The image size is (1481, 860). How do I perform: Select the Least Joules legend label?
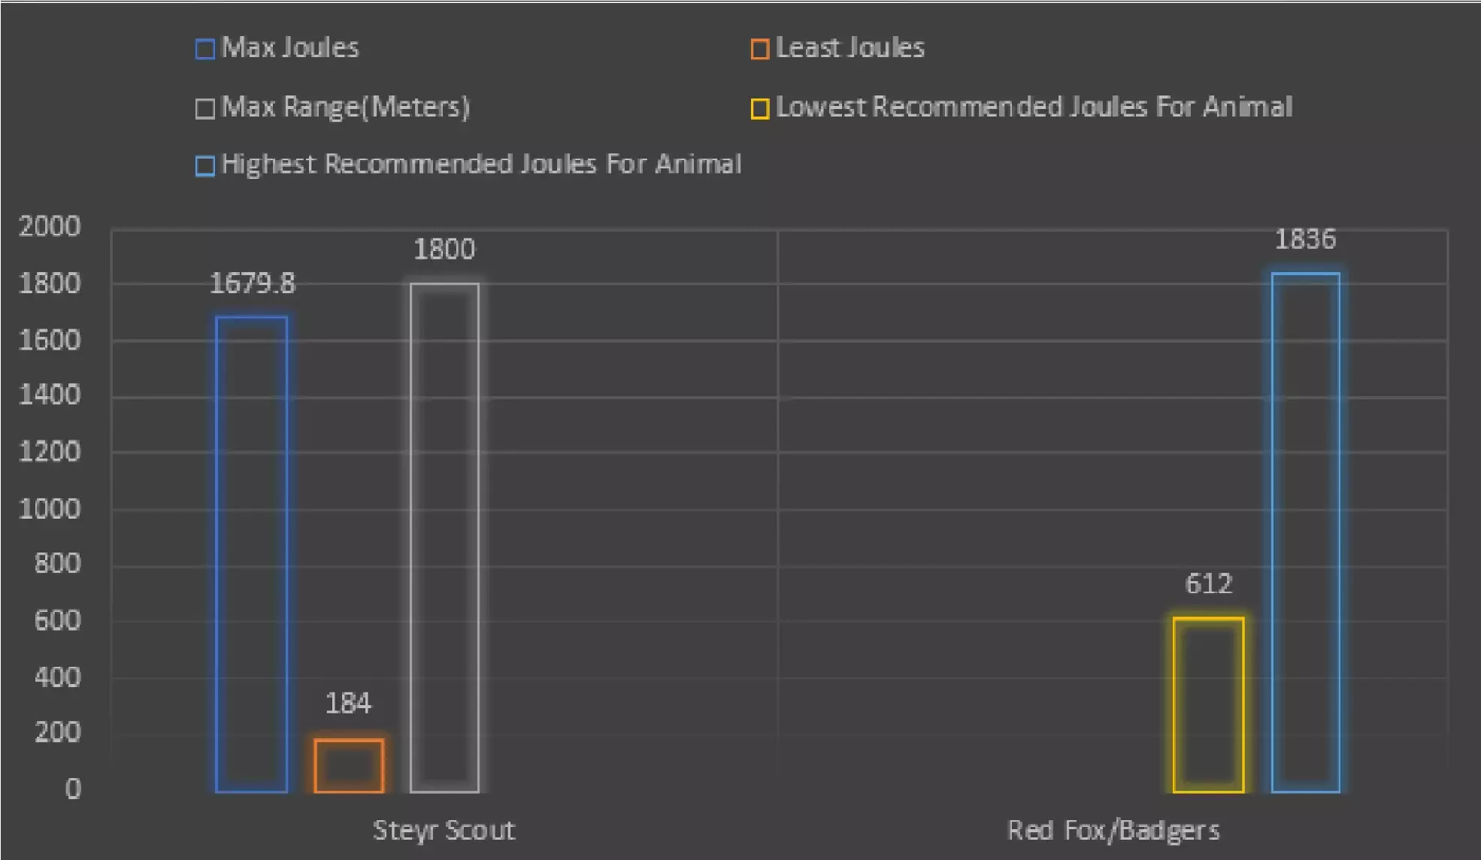pyautogui.click(x=850, y=48)
